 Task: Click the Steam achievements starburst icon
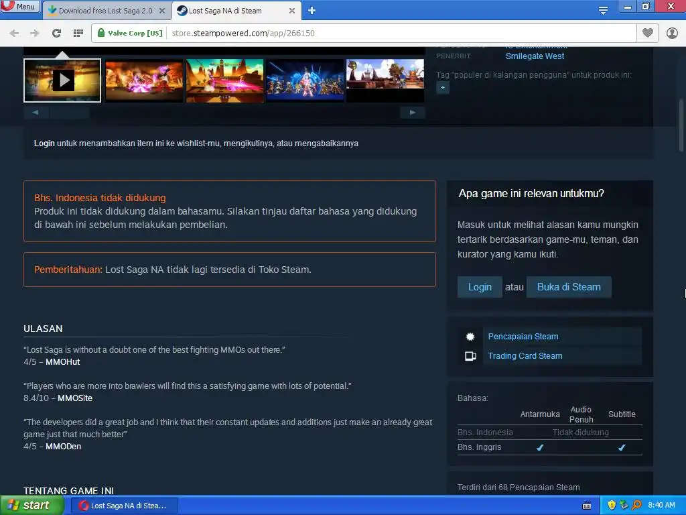pyautogui.click(x=470, y=337)
